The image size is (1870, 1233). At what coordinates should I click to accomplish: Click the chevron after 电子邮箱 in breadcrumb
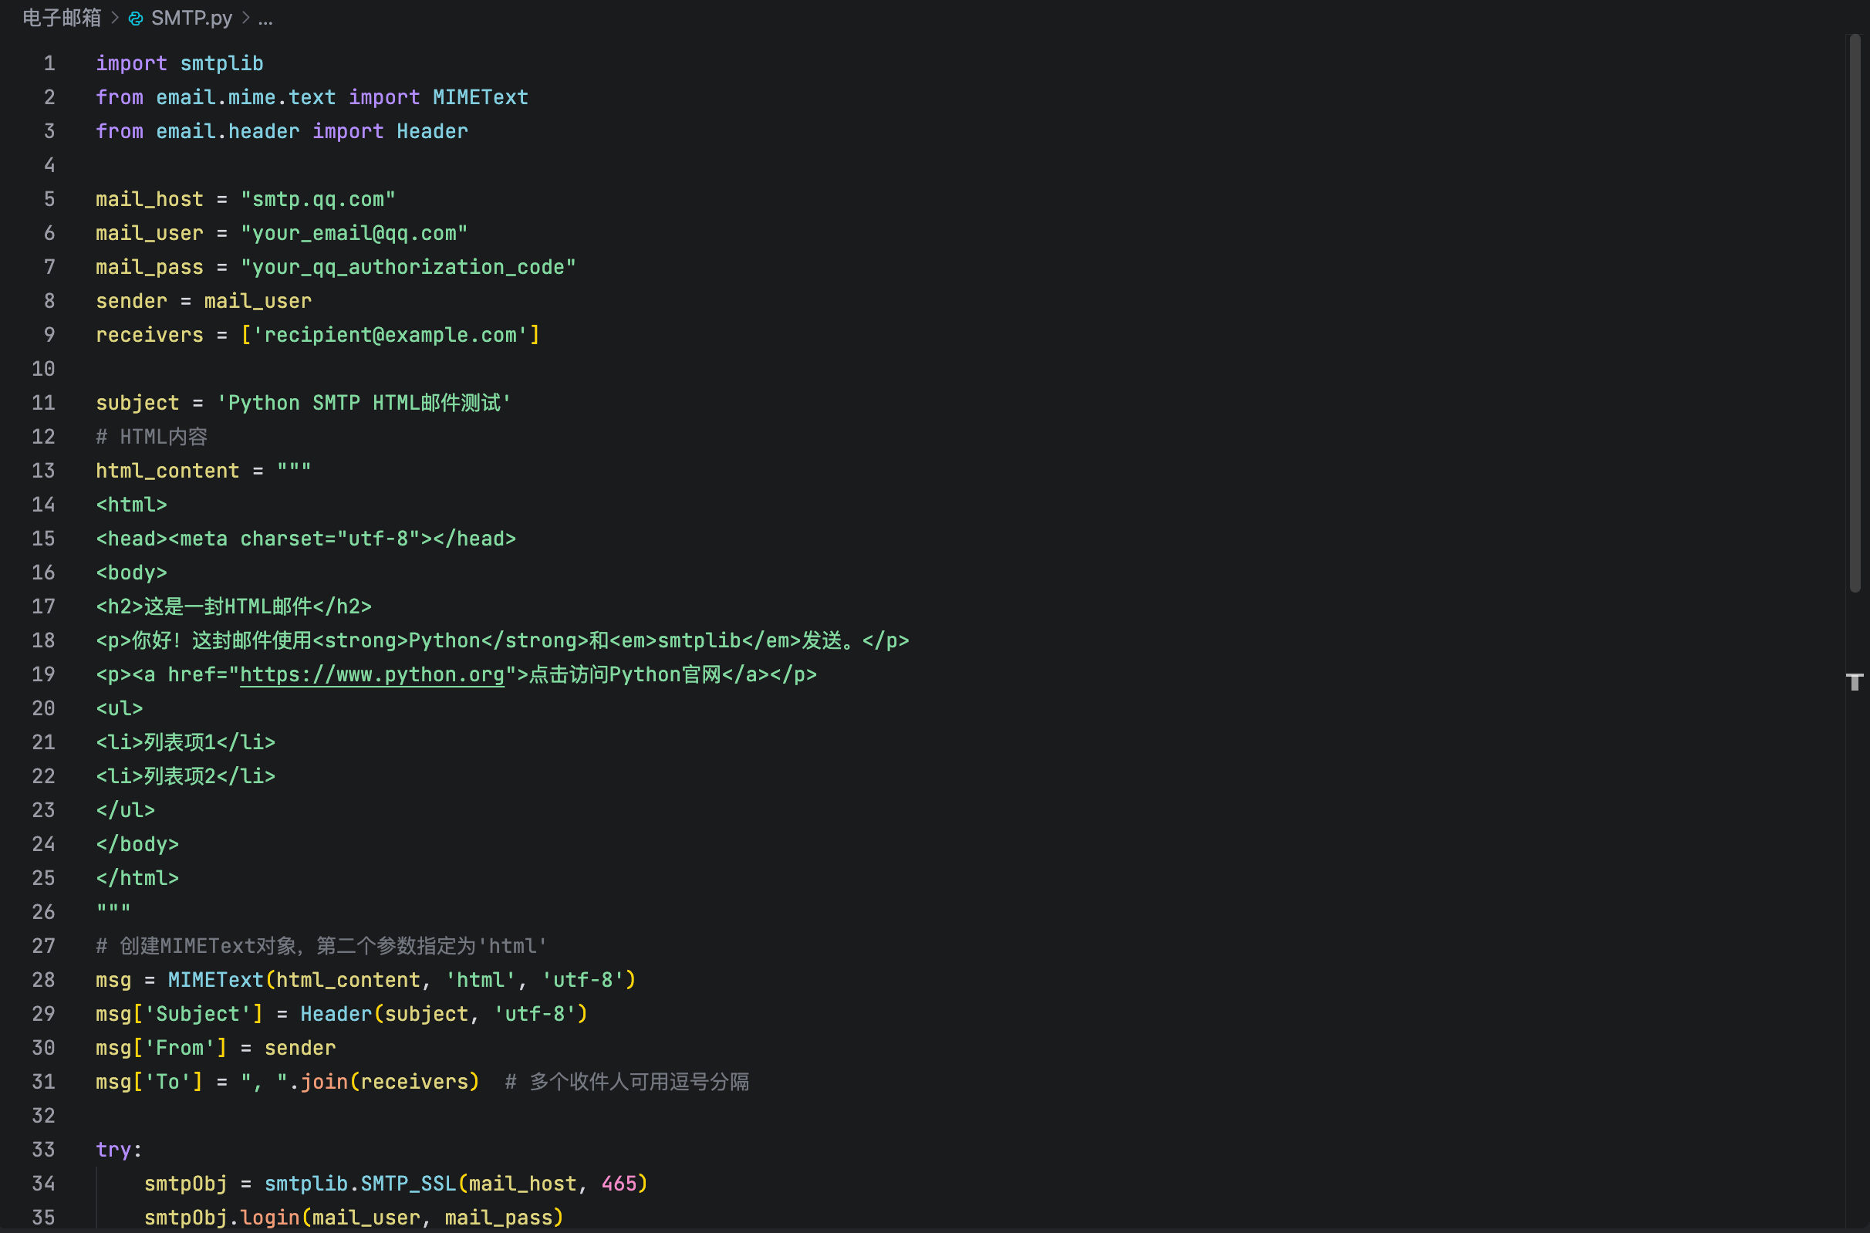click(114, 17)
